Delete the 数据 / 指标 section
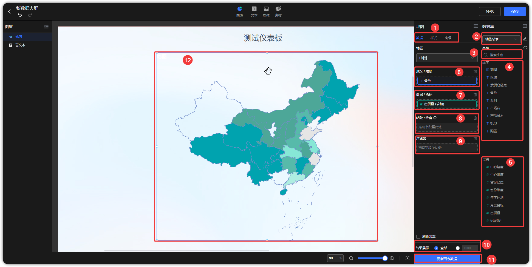This screenshot has height=267, width=532. tap(475, 95)
